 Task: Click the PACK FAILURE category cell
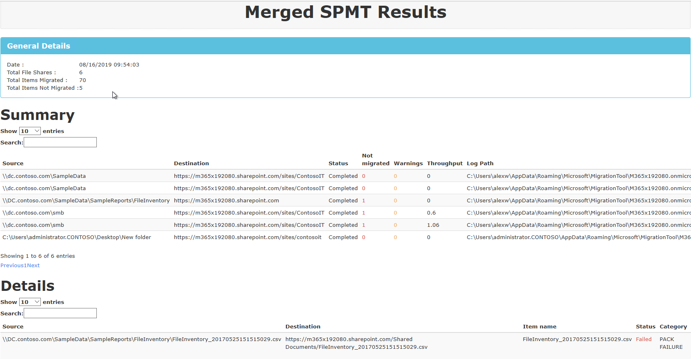click(671, 343)
